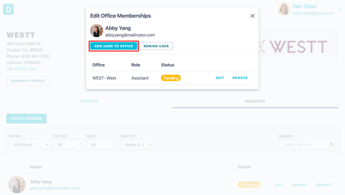Edit the WEST- West membership
Viewport: 345px width, 195px height.
(x=220, y=78)
